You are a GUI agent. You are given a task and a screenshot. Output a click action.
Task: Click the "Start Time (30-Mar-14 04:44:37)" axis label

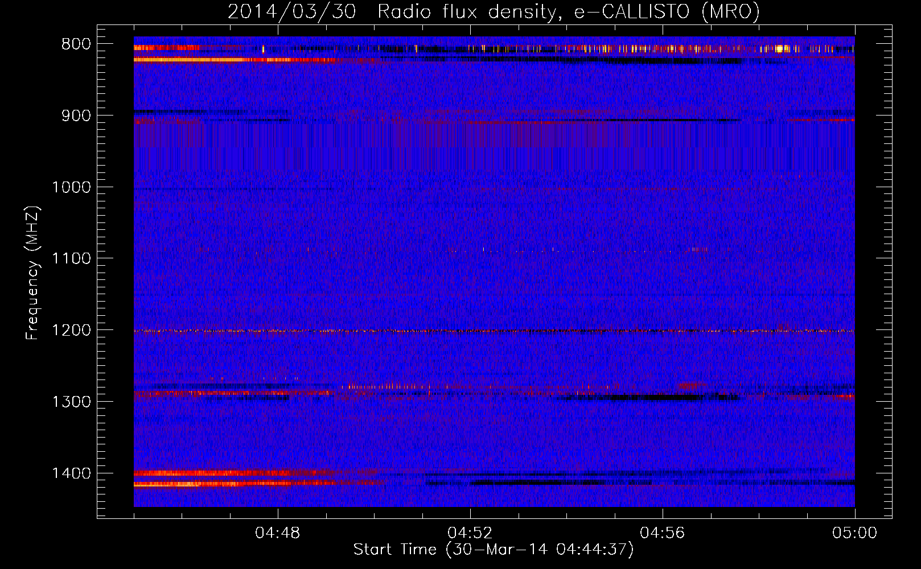pos(494,550)
